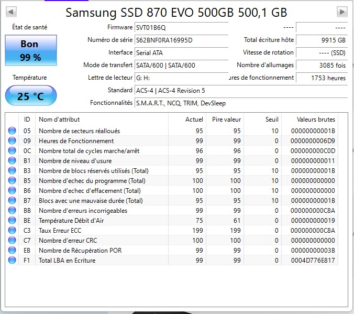Select the serial number field S62BNF0RA16995D
This screenshot has width=354, height=314.
181,40
